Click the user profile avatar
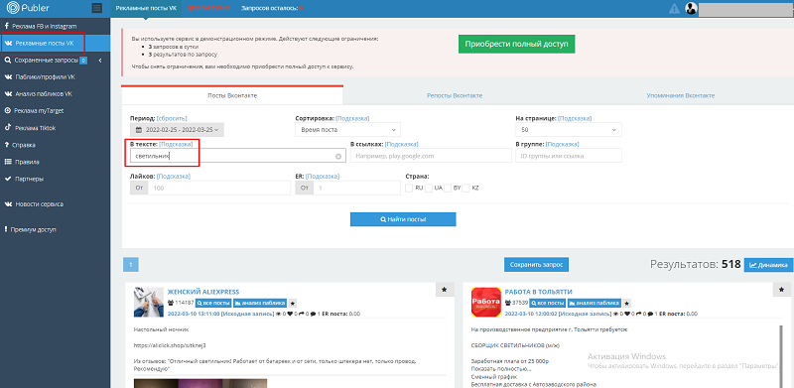 [x=691, y=9]
